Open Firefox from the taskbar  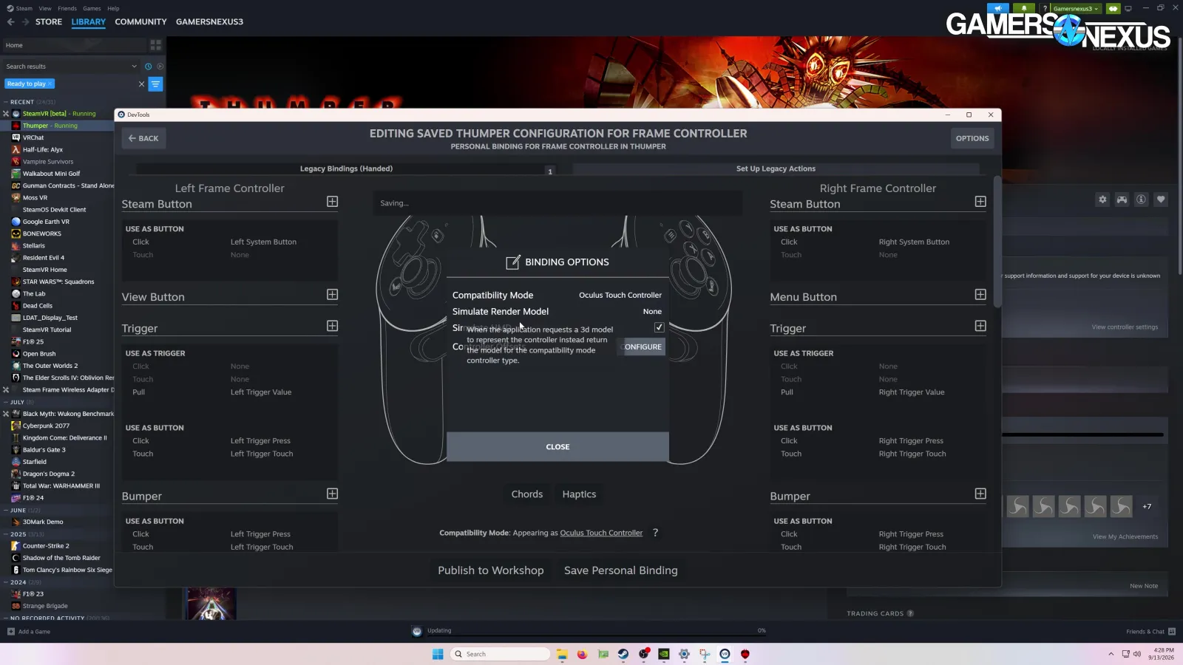[x=582, y=654]
